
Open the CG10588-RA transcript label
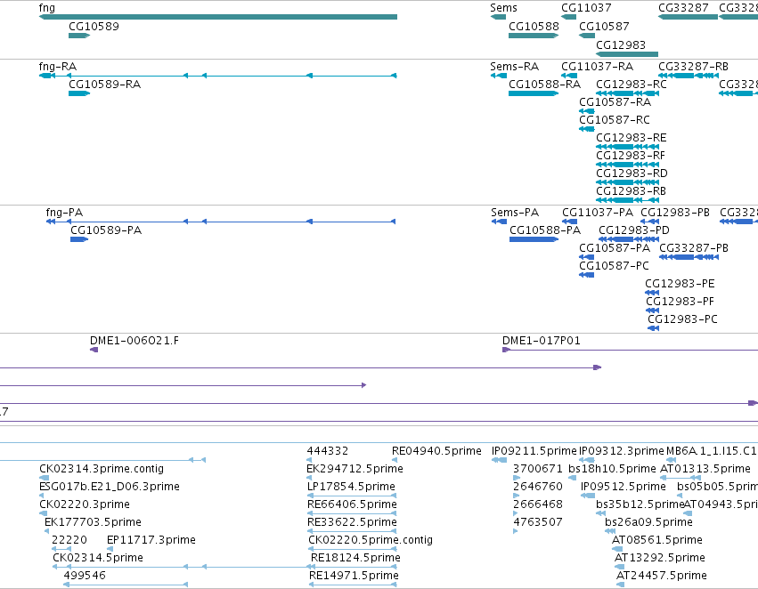pyautogui.click(x=544, y=85)
